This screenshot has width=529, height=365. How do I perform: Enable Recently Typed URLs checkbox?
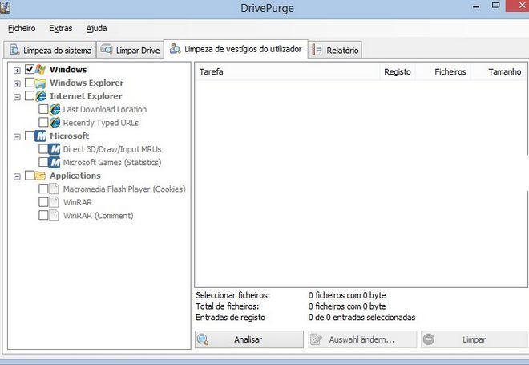(43, 122)
